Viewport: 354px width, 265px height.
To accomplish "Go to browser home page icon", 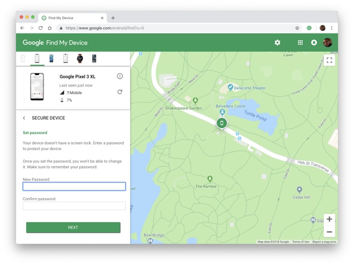I will coord(50,28).
